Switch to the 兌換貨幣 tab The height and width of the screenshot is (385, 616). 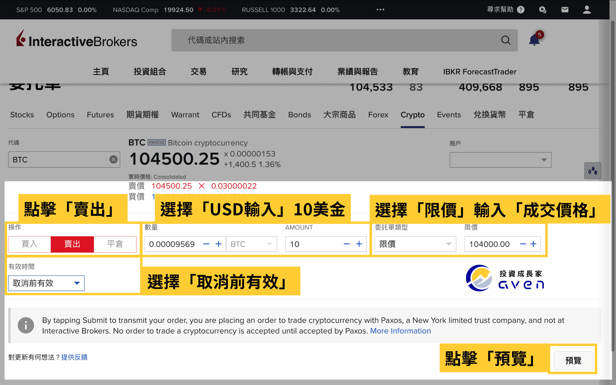pyautogui.click(x=490, y=115)
